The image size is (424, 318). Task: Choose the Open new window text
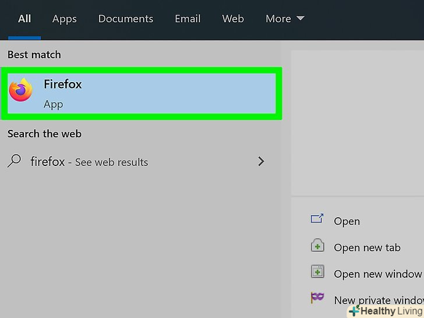click(377, 274)
